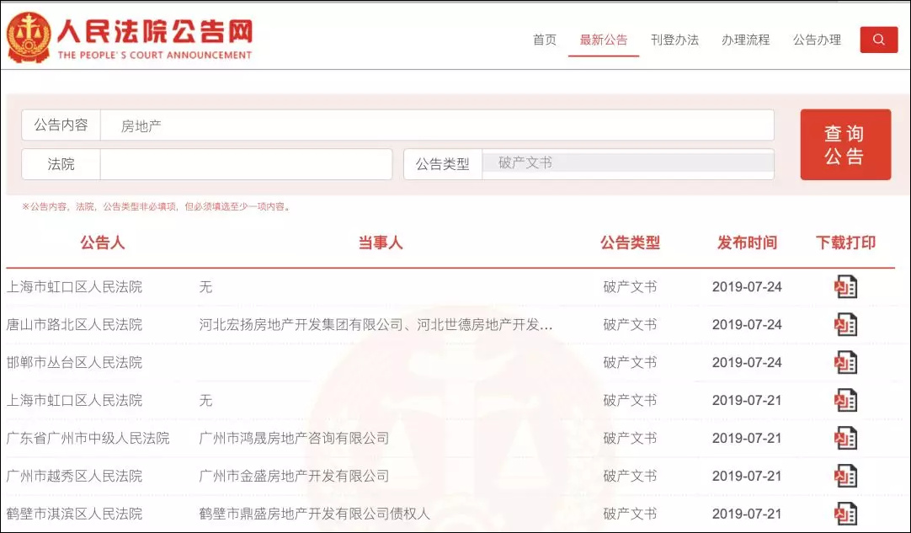Select the 最新公告 tab
This screenshot has width=911, height=533.
pyautogui.click(x=604, y=40)
